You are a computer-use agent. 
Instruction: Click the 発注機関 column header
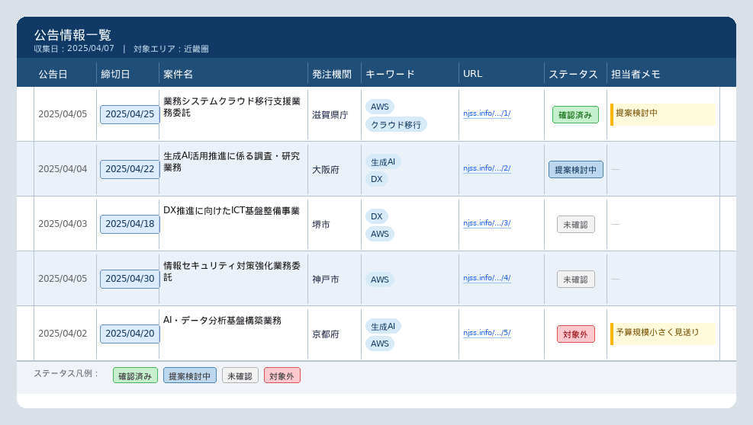pyautogui.click(x=332, y=75)
